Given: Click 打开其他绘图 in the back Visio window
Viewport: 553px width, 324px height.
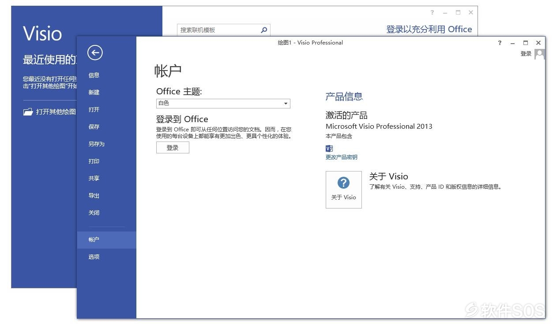Looking at the screenshot, I should point(56,112).
